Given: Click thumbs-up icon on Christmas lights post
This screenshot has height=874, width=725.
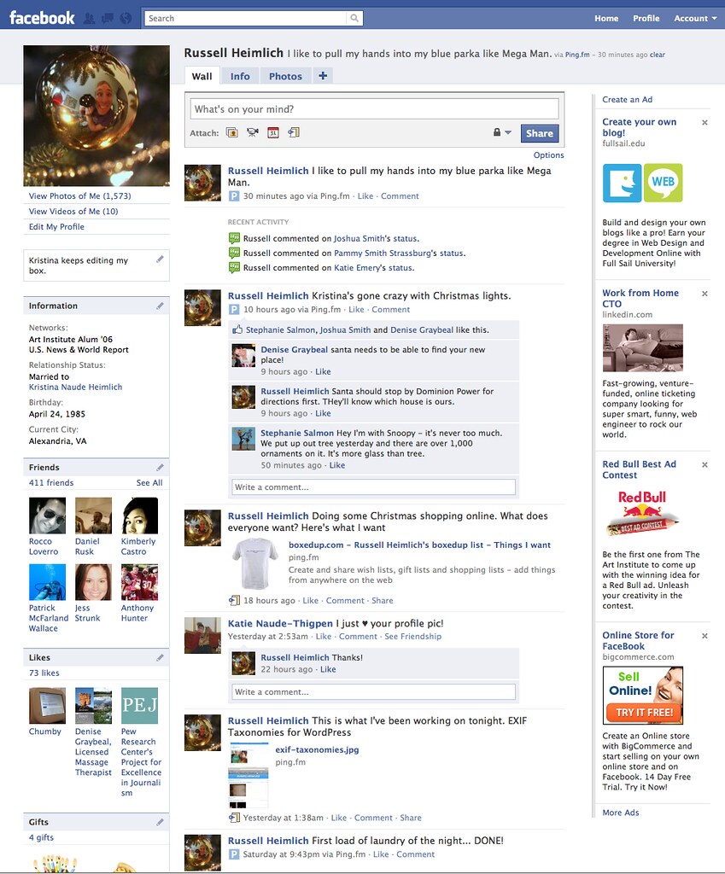Looking at the screenshot, I should point(237,329).
